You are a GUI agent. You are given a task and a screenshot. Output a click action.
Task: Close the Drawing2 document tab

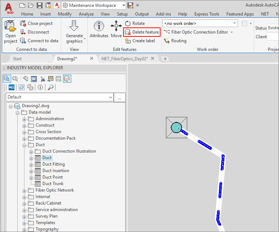[x=92, y=58]
